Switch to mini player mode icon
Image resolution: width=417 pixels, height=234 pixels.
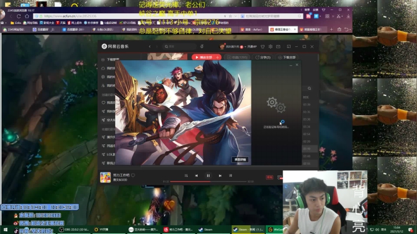(x=288, y=46)
